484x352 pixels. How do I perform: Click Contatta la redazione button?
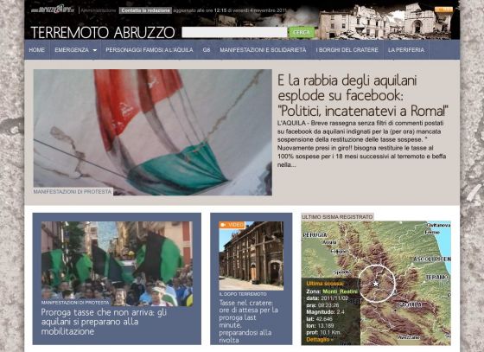coord(145,10)
